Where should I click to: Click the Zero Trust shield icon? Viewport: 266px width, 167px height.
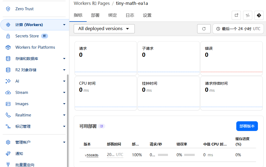(8, 9)
